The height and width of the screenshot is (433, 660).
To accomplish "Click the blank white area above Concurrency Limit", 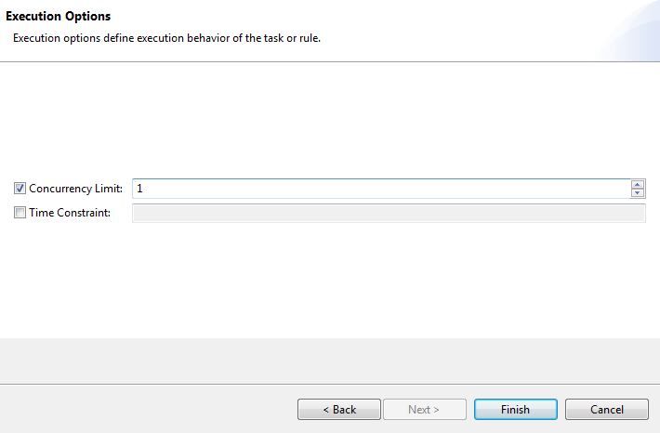I will point(330,120).
